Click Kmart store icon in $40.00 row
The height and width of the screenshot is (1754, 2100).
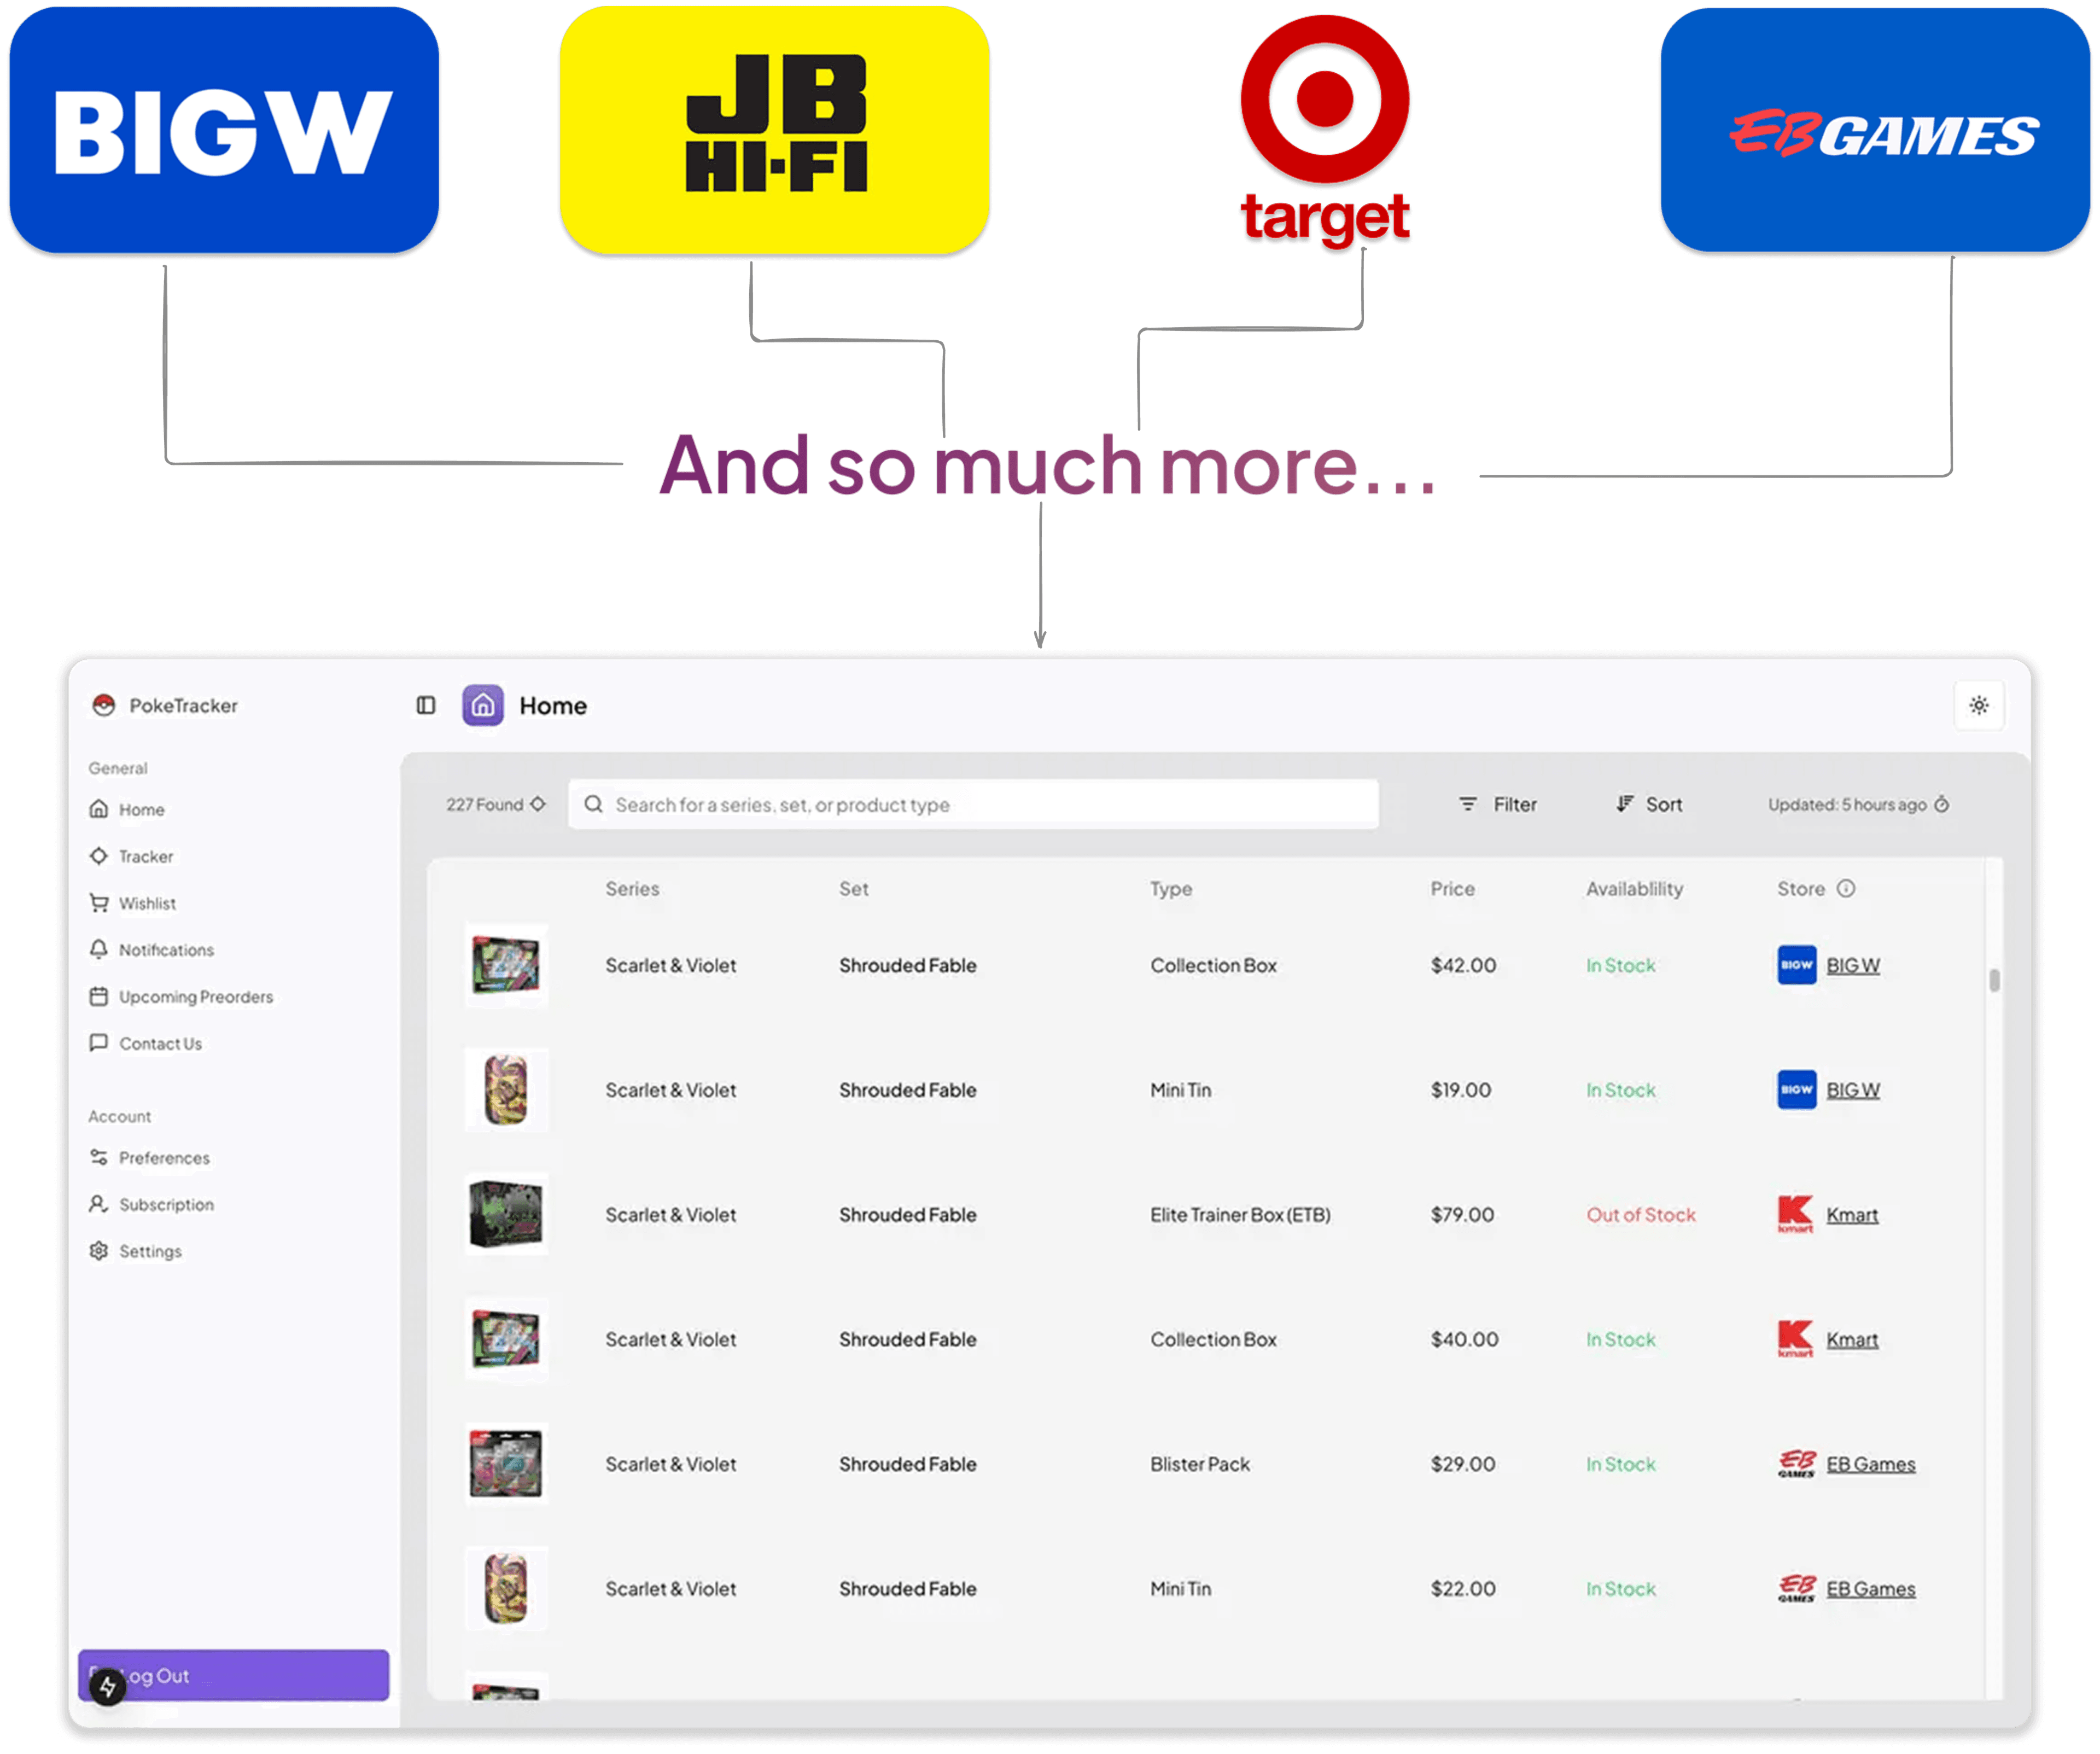[x=1796, y=1340]
